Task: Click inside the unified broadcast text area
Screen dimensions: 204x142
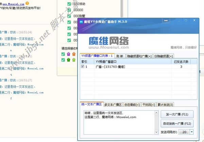Action: tap(119, 123)
